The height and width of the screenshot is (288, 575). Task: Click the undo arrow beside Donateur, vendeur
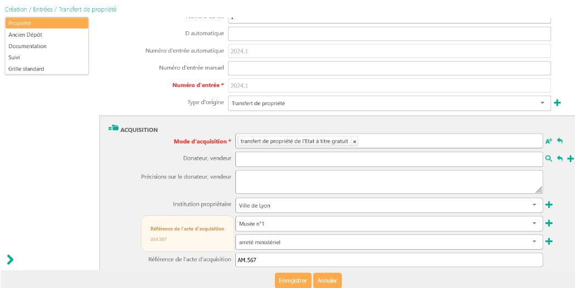click(560, 159)
